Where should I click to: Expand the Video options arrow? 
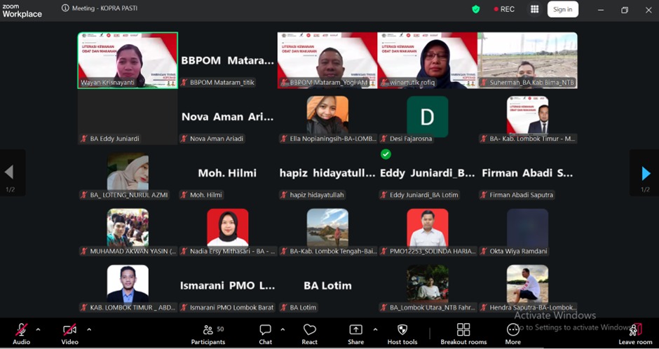click(89, 329)
